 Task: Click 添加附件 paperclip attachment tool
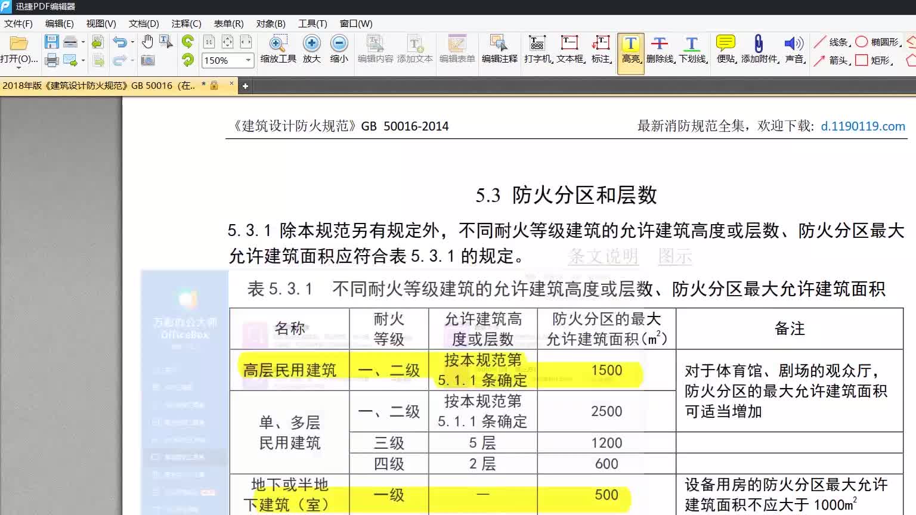760,49
